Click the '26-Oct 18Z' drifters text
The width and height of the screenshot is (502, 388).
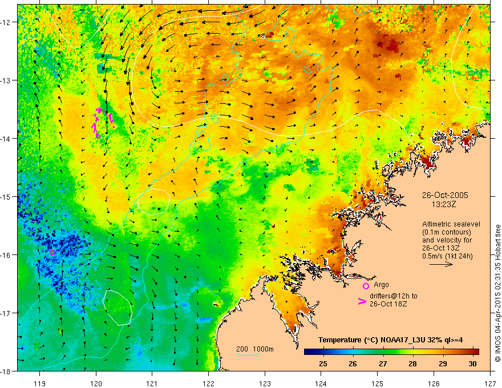click(x=388, y=304)
